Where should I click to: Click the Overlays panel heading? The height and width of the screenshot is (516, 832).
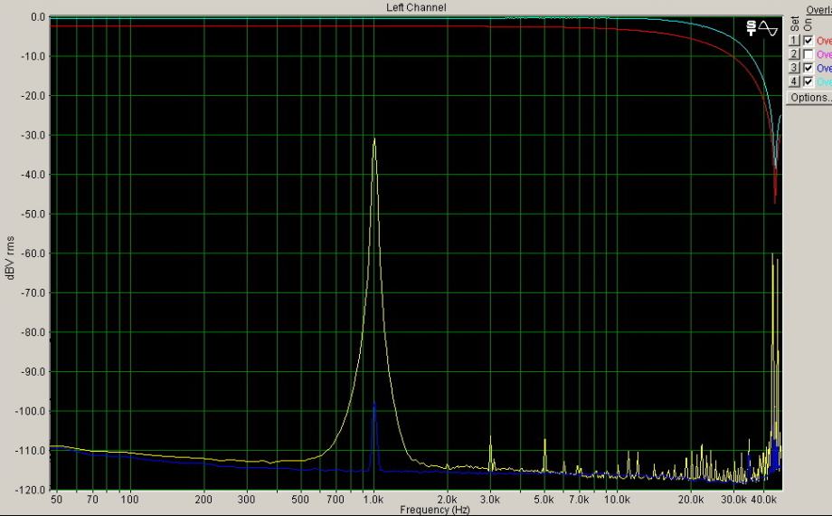(x=818, y=9)
